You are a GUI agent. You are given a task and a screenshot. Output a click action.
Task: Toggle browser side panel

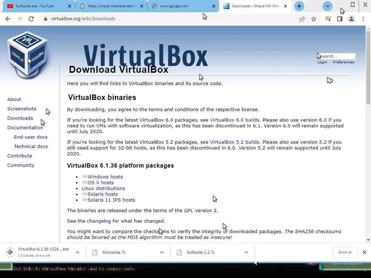click(340, 19)
